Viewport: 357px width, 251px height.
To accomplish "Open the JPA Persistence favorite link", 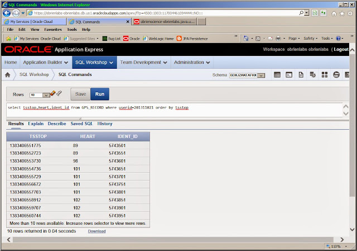I will [192, 39].
